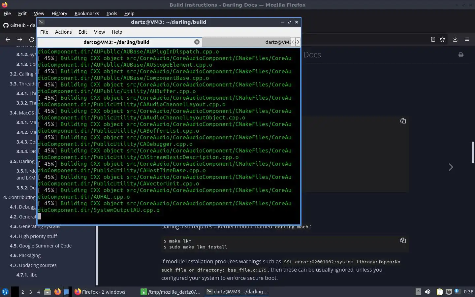Click the blue show-desktop taskbar icon

(66, 292)
